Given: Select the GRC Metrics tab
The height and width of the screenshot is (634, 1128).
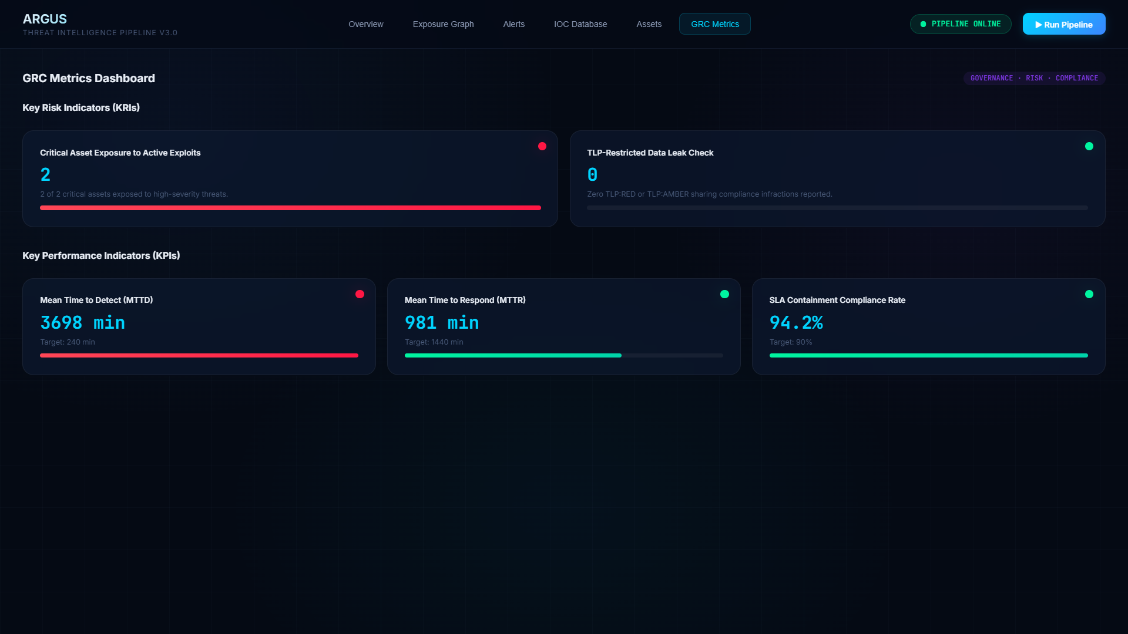Looking at the screenshot, I should coord(715,24).
